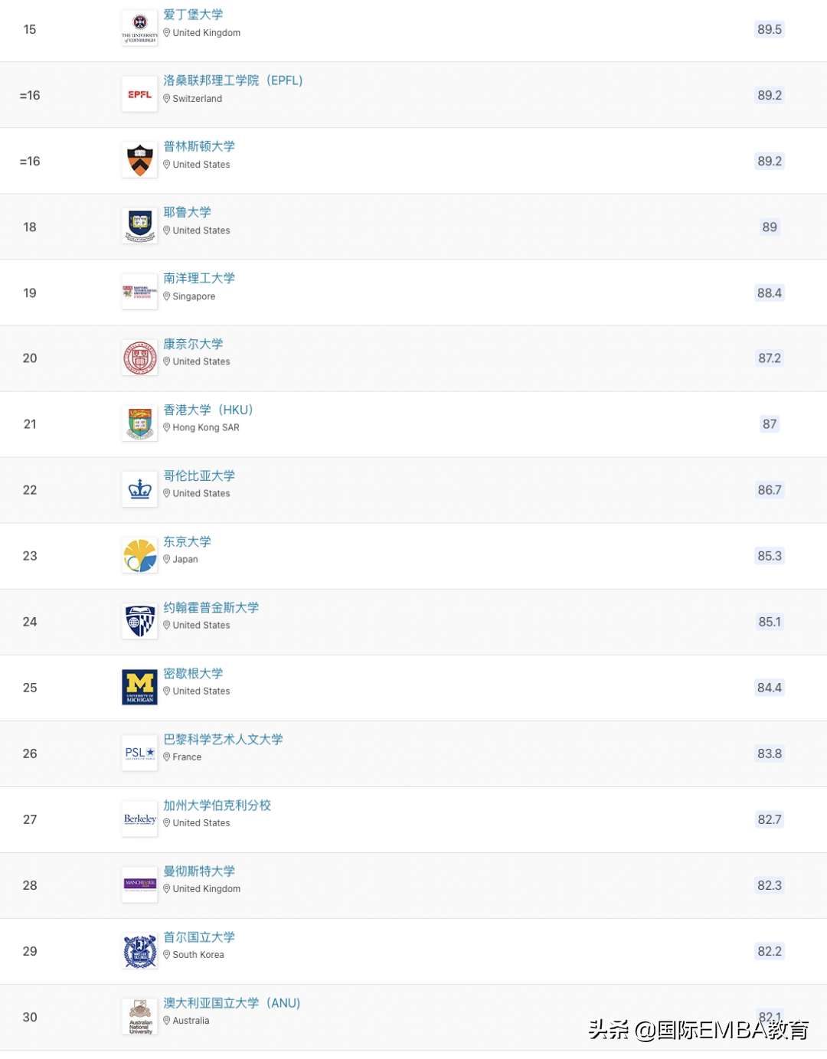
Task: Click the University of Edinburgh logo
Action: [x=139, y=29]
